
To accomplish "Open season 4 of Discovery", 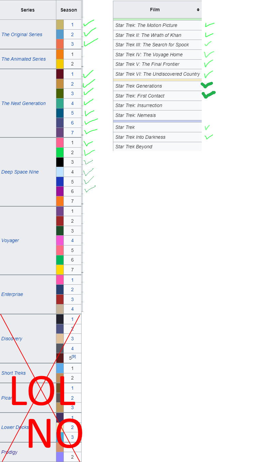I will click(x=72, y=348).
